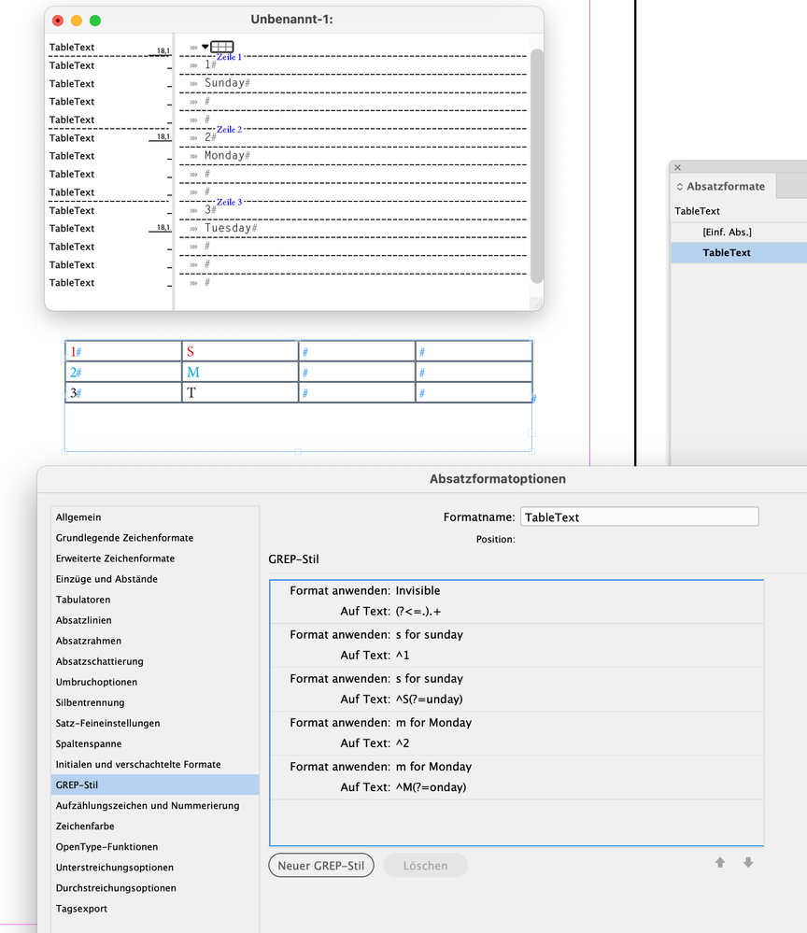The width and height of the screenshot is (807, 933).
Task: Click the text frame out-port handle
Action: click(531, 433)
